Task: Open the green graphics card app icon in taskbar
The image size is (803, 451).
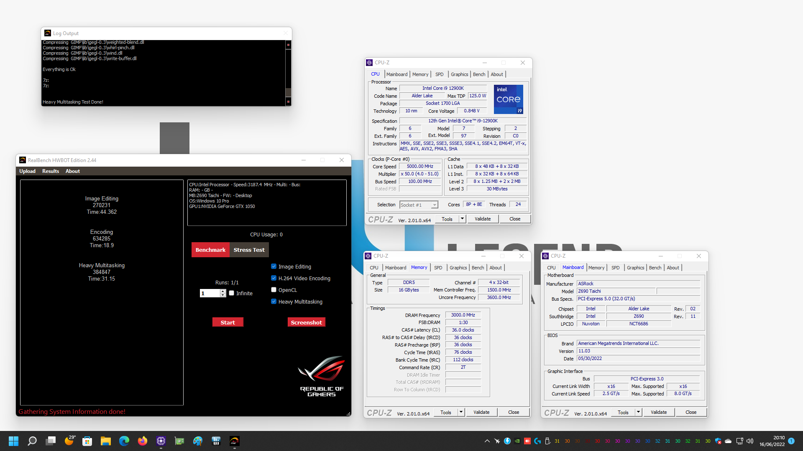Action: pyautogui.click(x=179, y=441)
